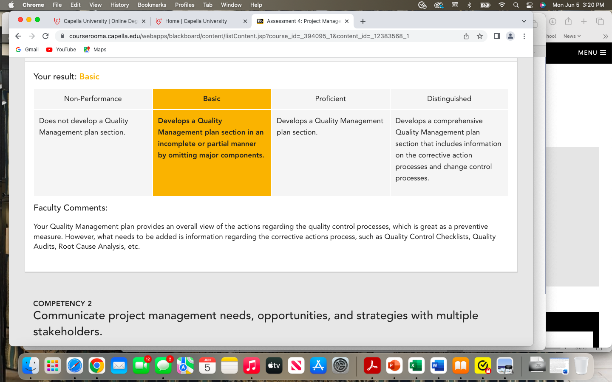Image resolution: width=612 pixels, height=382 pixels.
Task: Click the Safari window share icon
Action: tap(568, 21)
